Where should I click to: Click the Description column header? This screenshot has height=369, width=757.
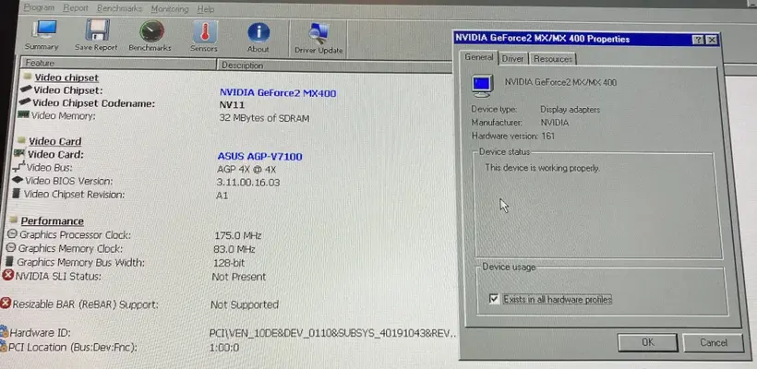pyautogui.click(x=243, y=65)
